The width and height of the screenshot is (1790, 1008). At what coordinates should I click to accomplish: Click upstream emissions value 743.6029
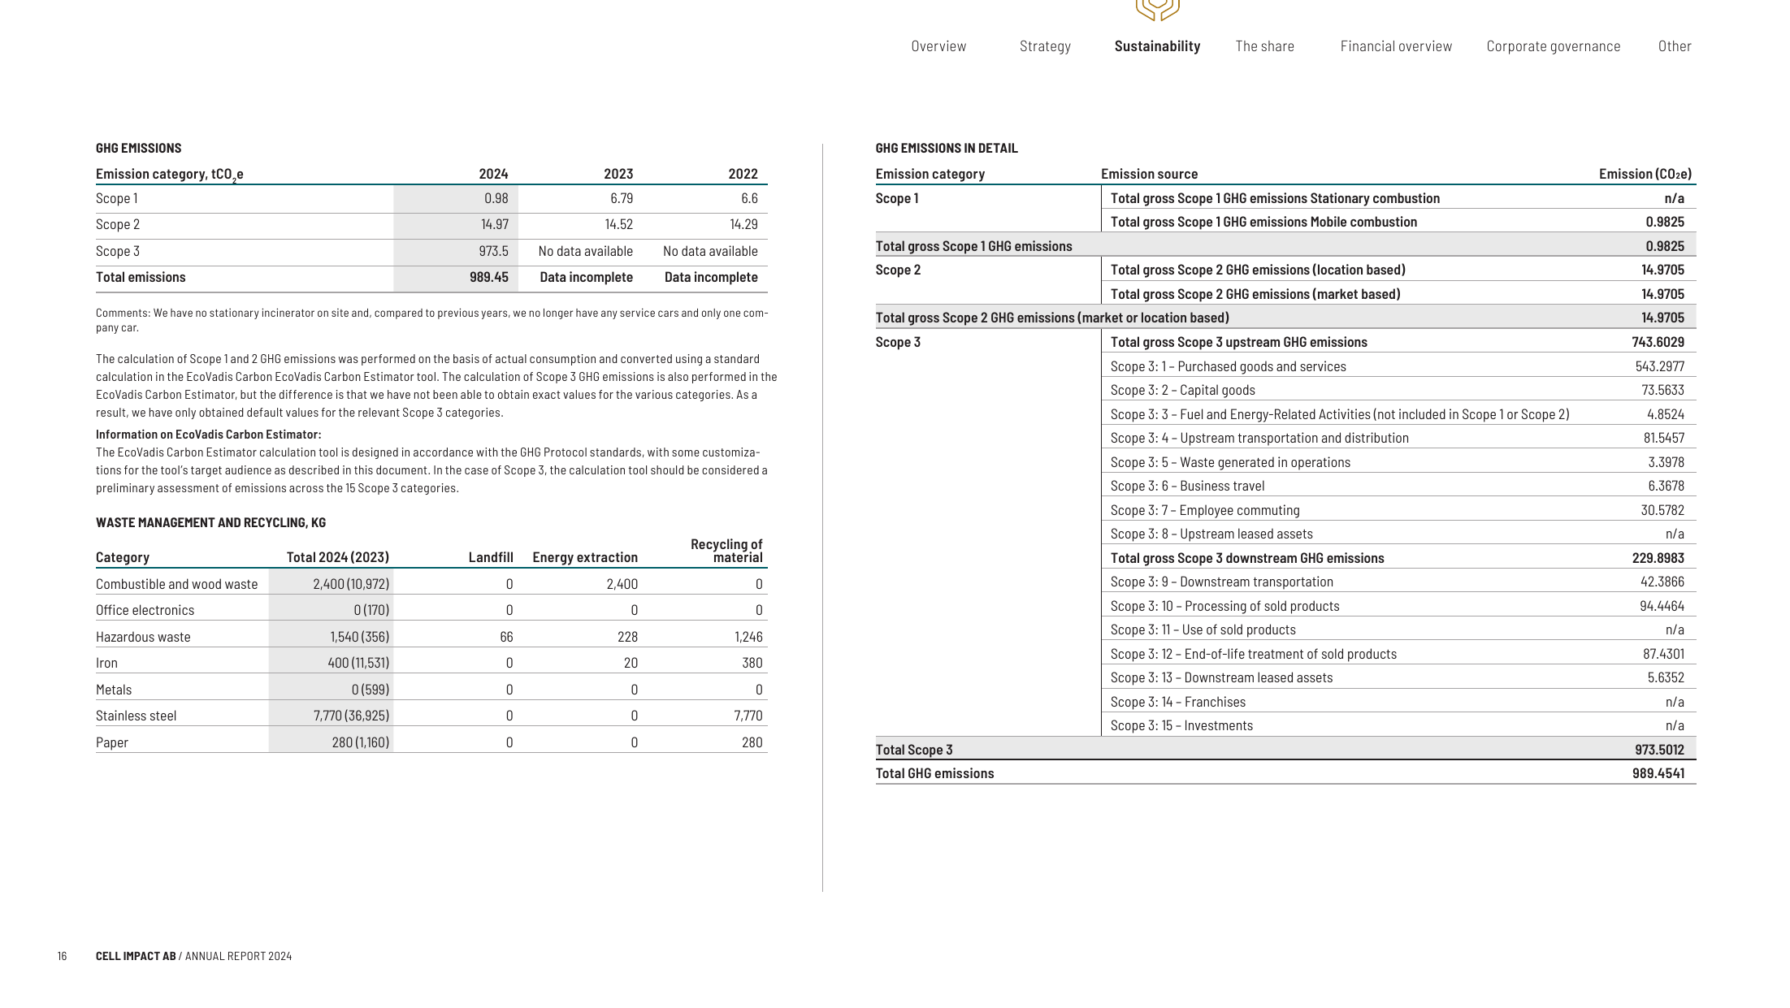(x=1658, y=342)
